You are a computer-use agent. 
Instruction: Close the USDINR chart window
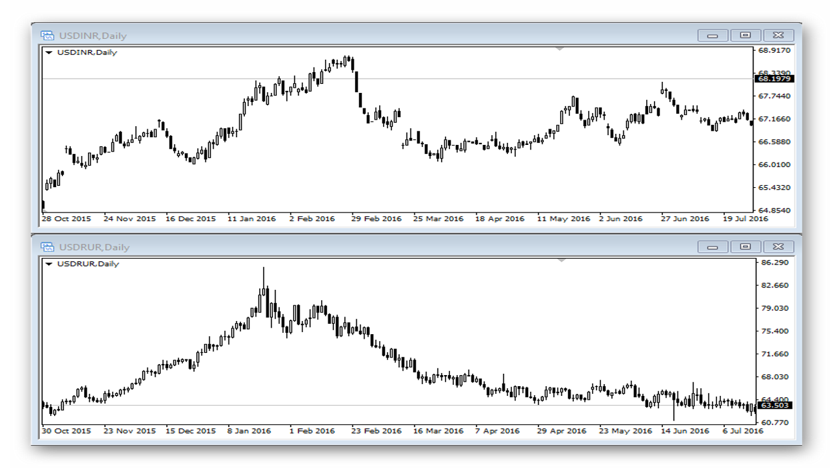click(x=778, y=36)
